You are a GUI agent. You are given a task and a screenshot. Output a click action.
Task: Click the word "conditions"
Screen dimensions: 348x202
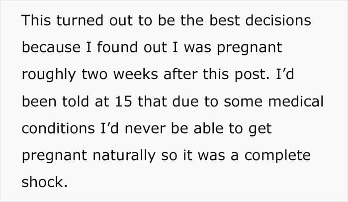58,128
